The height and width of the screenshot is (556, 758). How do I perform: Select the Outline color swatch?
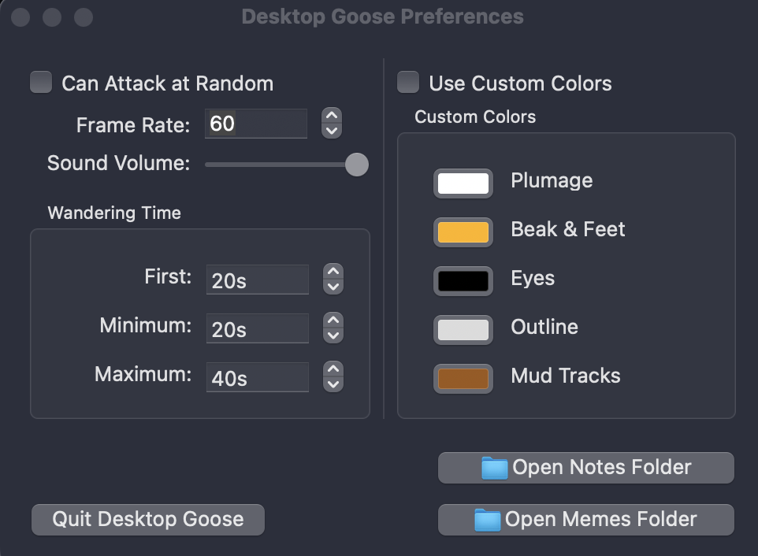(x=463, y=329)
